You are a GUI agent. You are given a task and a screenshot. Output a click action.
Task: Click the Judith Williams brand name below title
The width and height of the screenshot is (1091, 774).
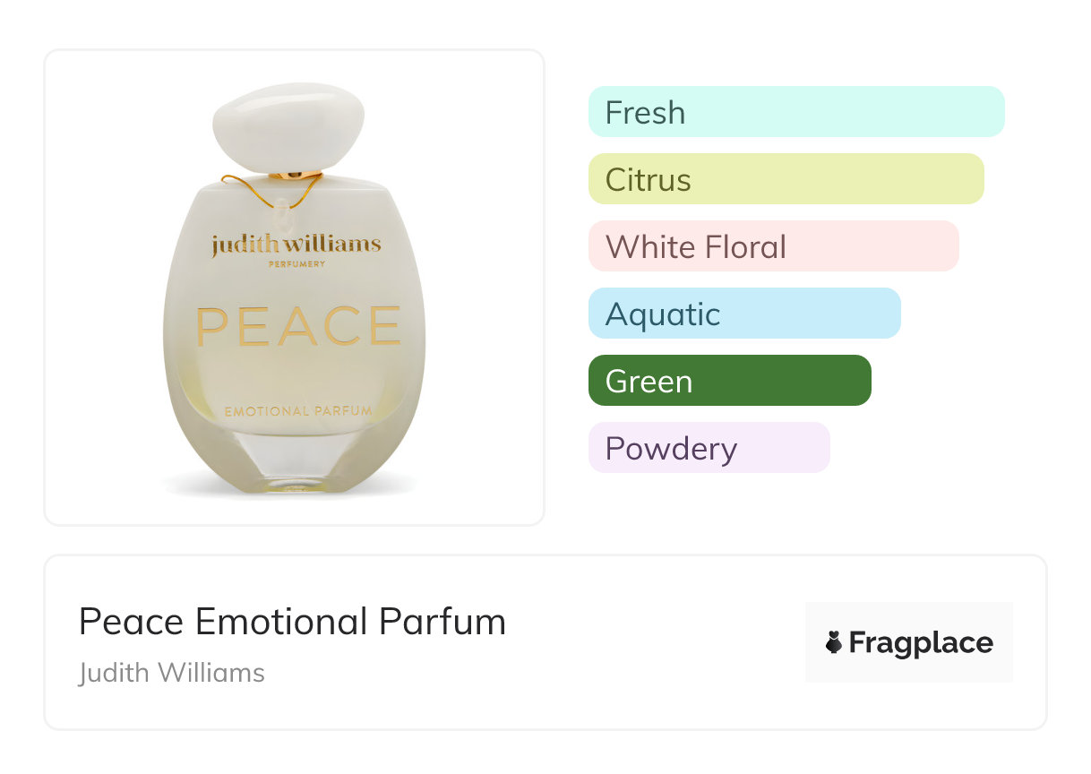[x=172, y=673]
